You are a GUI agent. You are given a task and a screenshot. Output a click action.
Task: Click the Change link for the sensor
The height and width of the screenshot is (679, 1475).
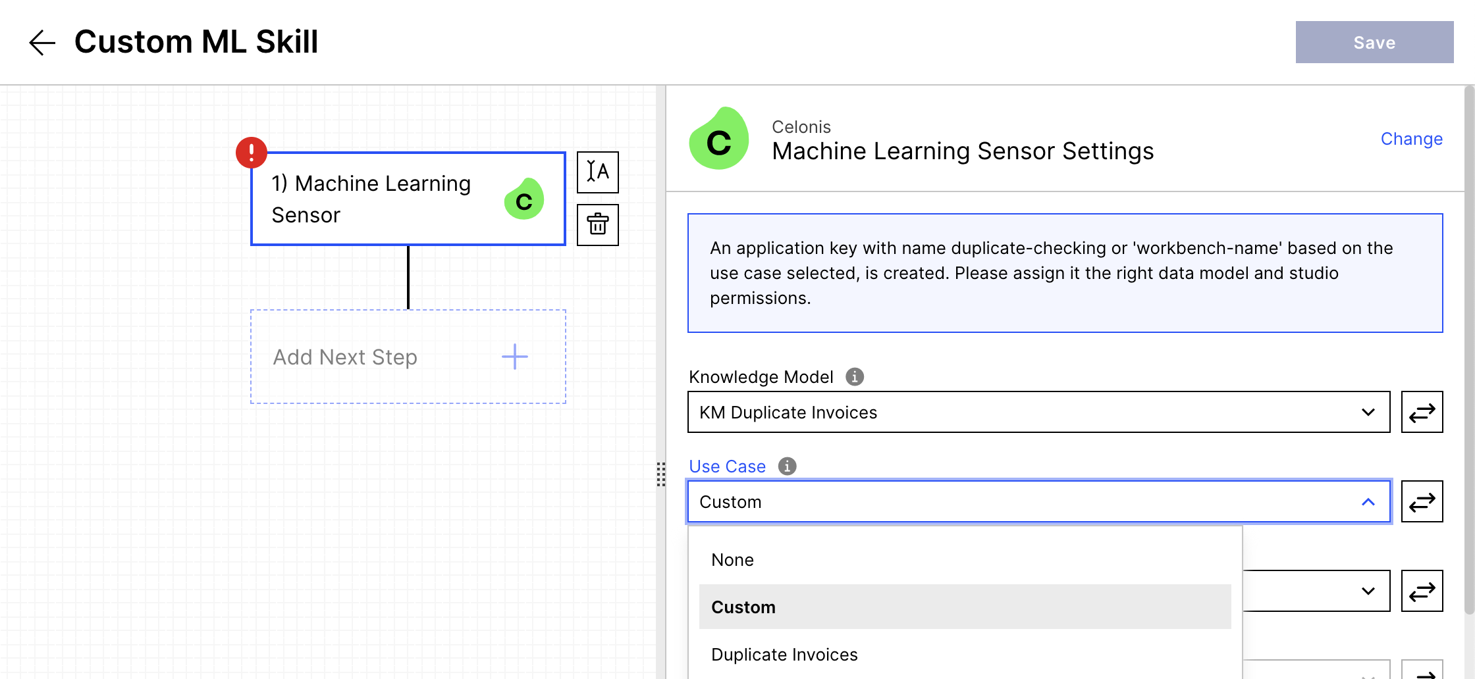click(1412, 139)
